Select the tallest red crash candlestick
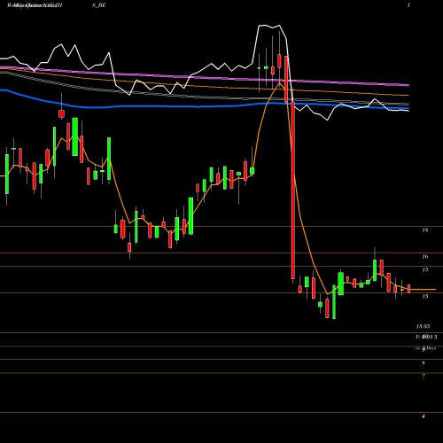This screenshot has width=443, height=443. pos(293,190)
